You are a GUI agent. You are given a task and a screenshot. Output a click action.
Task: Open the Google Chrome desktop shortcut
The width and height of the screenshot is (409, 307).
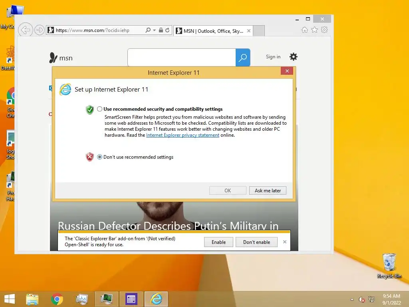pyautogui.click(x=10, y=103)
